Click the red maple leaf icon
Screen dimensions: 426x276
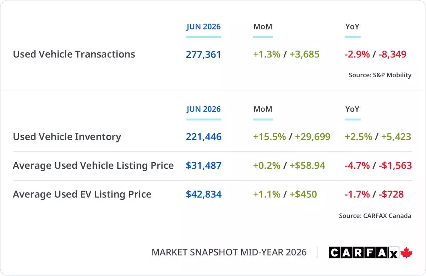point(406,252)
